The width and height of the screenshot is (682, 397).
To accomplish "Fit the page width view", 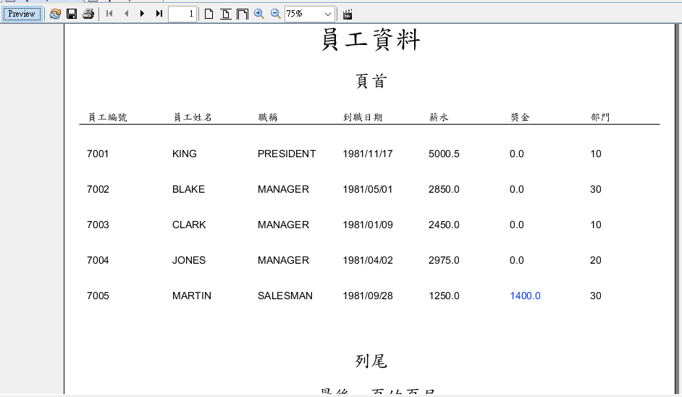I will [x=243, y=14].
